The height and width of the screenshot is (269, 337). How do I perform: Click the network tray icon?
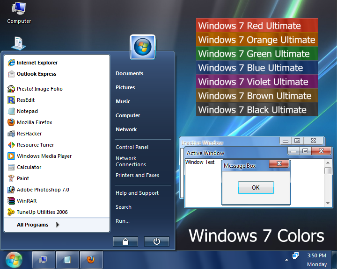tap(295, 255)
